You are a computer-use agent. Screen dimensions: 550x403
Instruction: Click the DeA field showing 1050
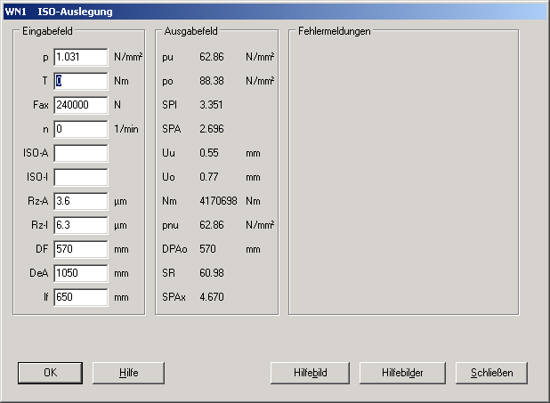click(80, 273)
